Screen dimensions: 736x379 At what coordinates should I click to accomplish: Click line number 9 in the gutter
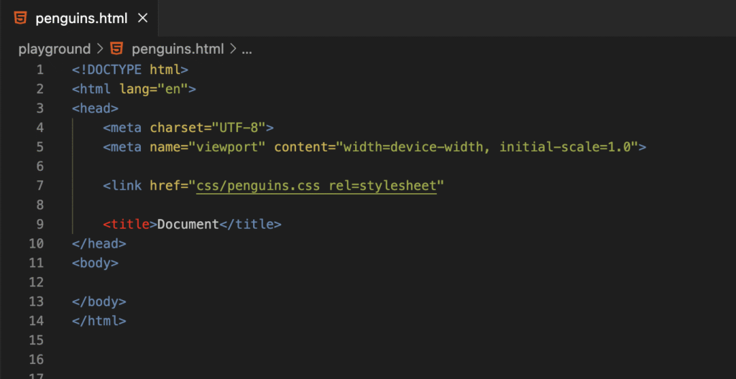pyautogui.click(x=40, y=224)
